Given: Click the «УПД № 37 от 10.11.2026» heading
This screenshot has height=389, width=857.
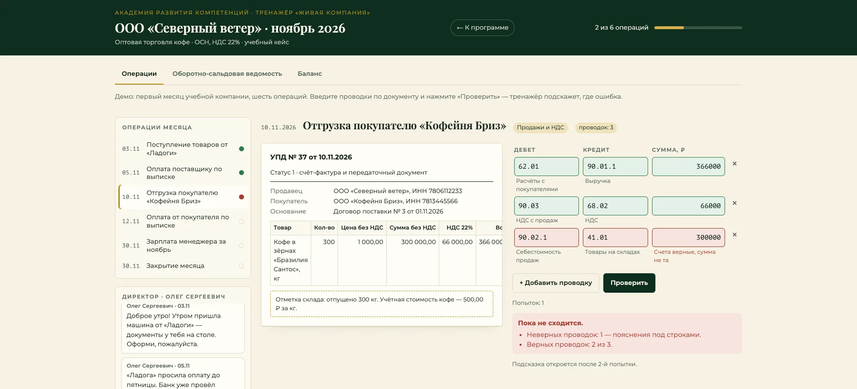Looking at the screenshot, I should click(x=311, y=157).
